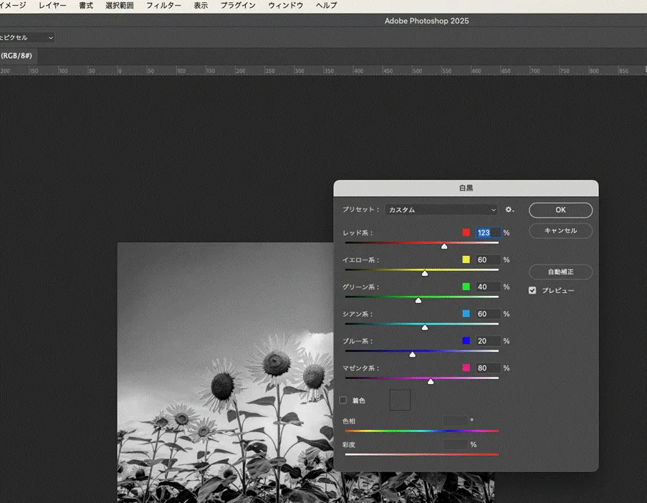Click the レッド系 slider handle
Screen dimensions: 647x503
pos(444,246)
